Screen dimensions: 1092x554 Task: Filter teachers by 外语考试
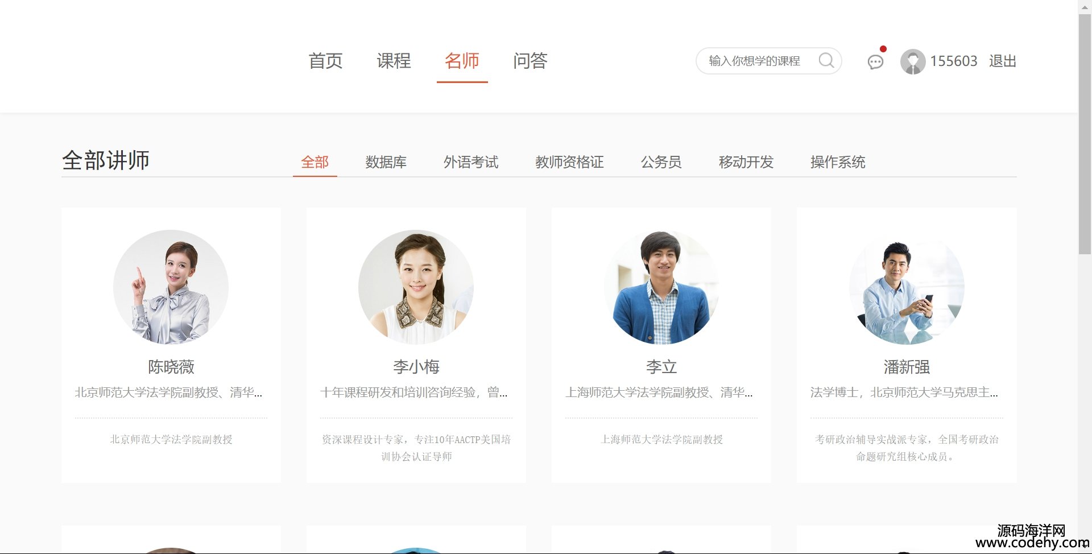(x=471, y=162)
